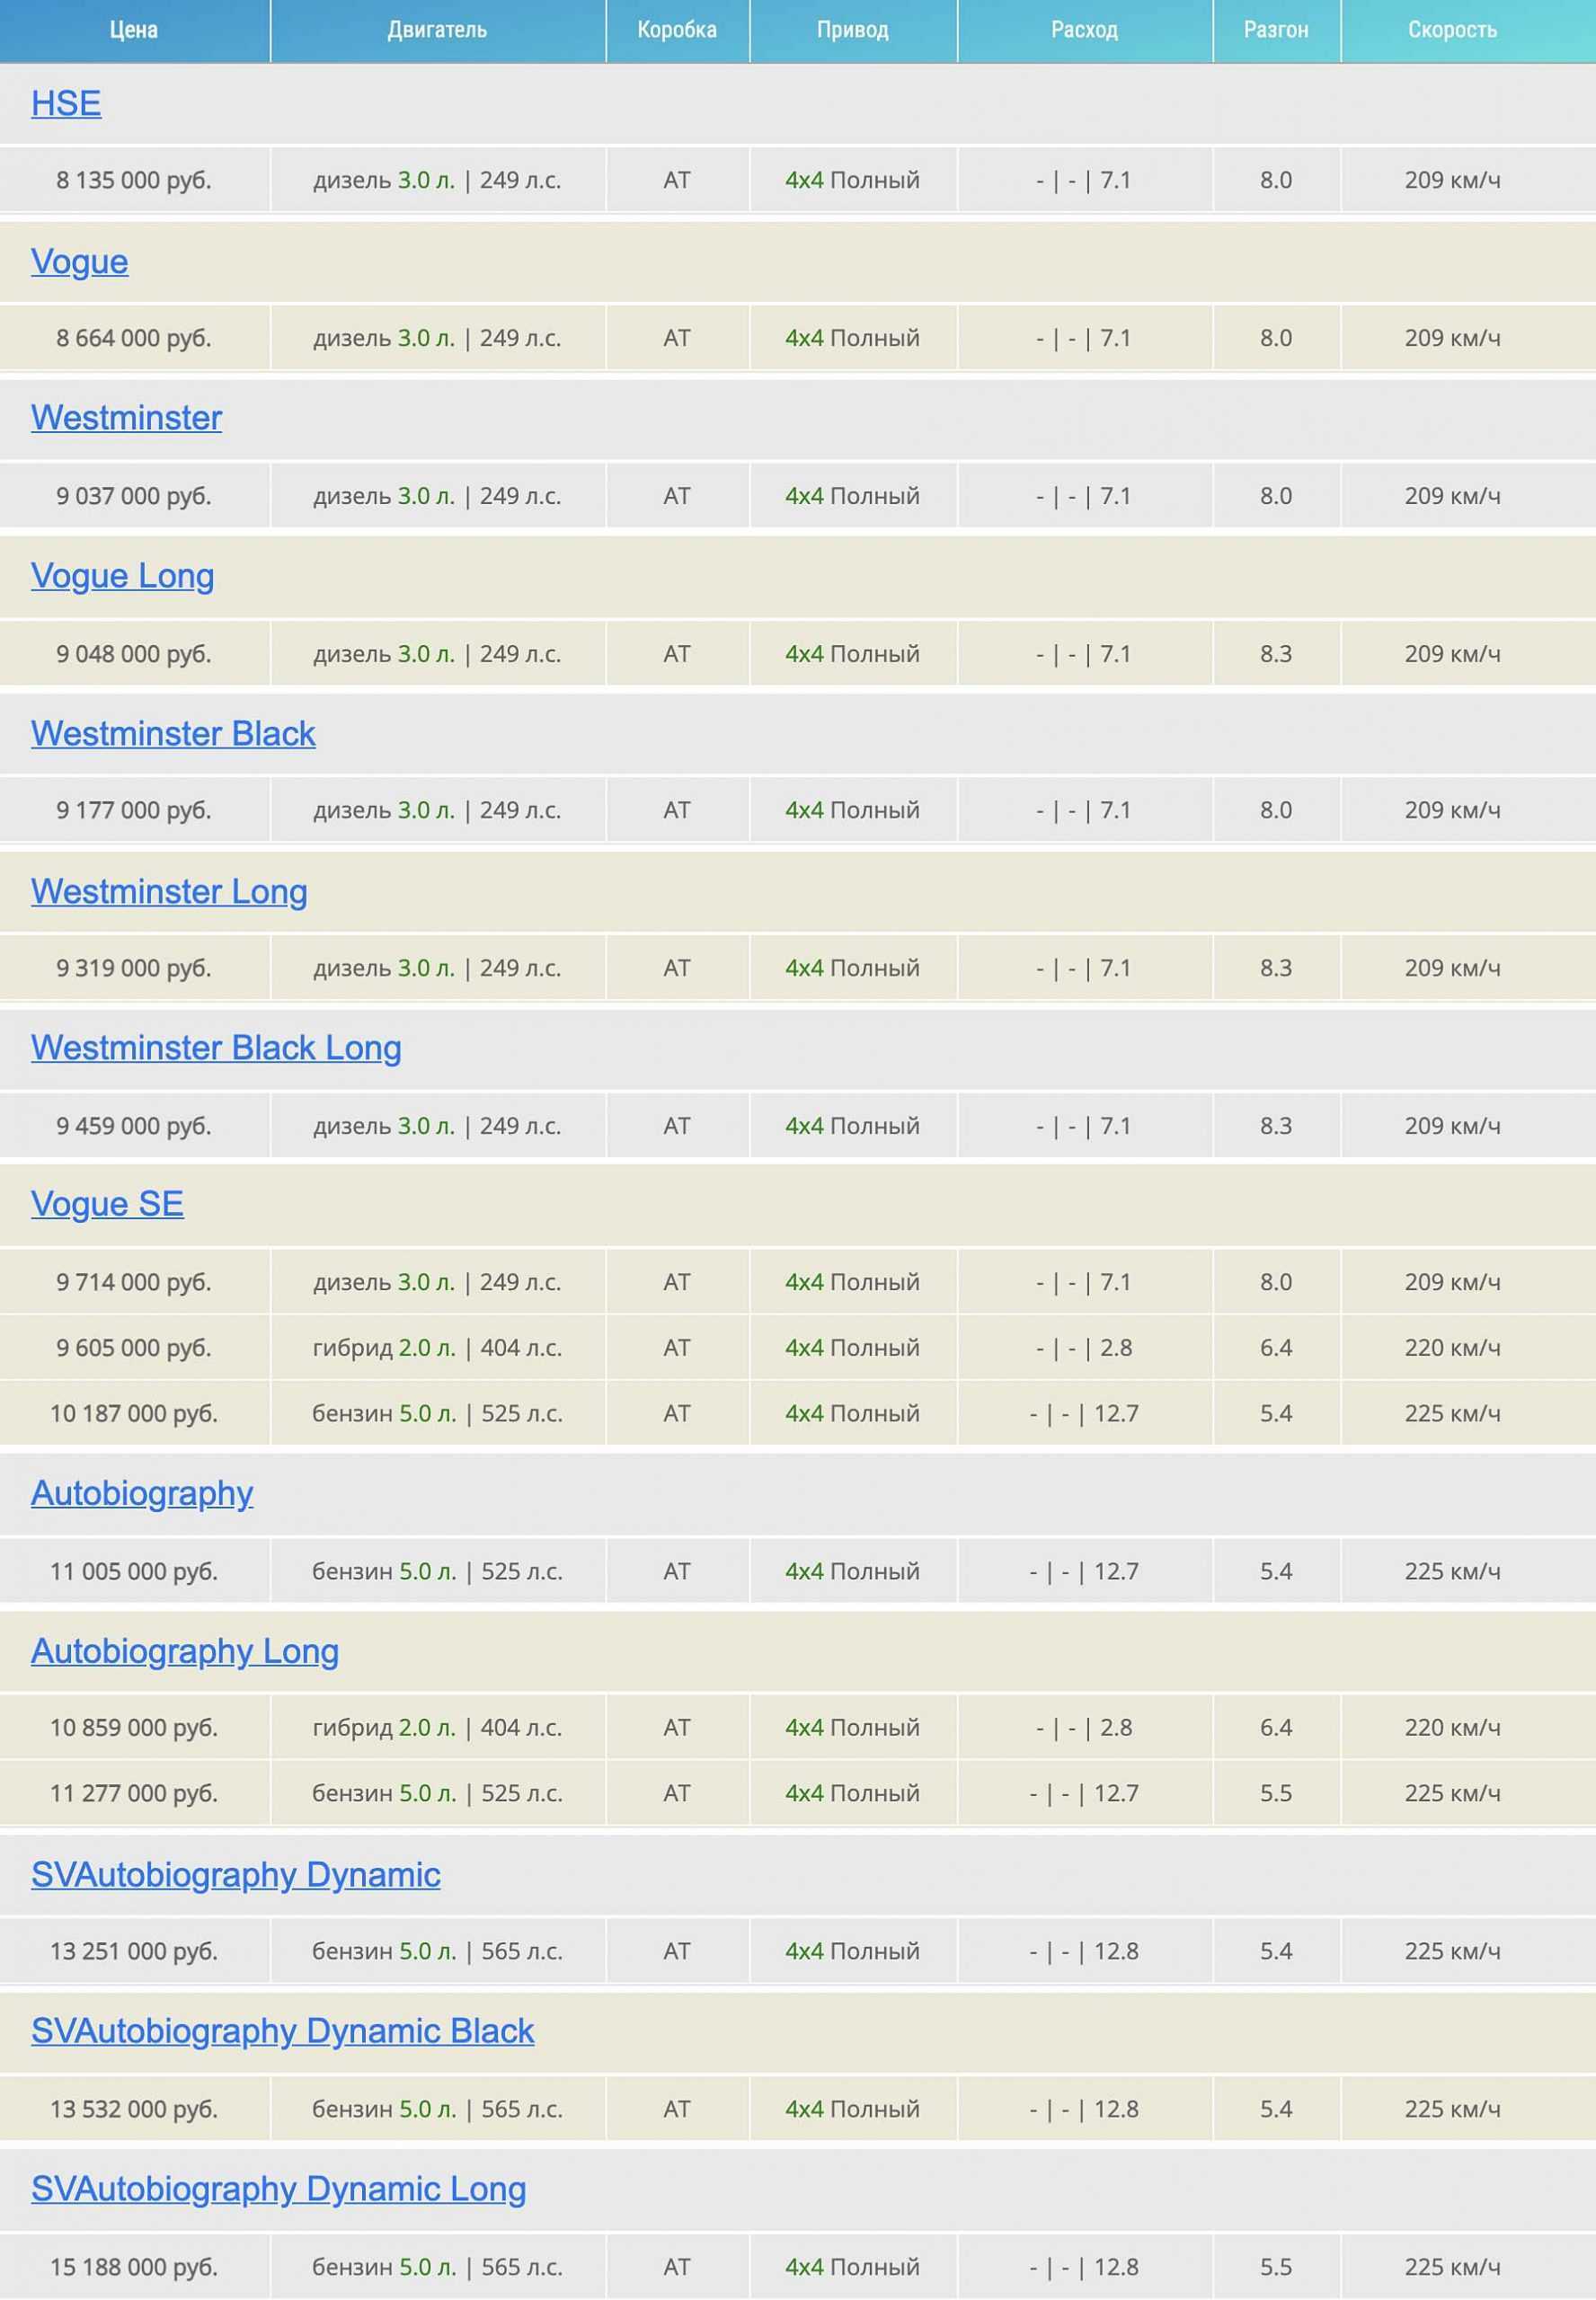Click the Цена column header
Viewport: 1596px width, 2300px height.
point(134,30)
